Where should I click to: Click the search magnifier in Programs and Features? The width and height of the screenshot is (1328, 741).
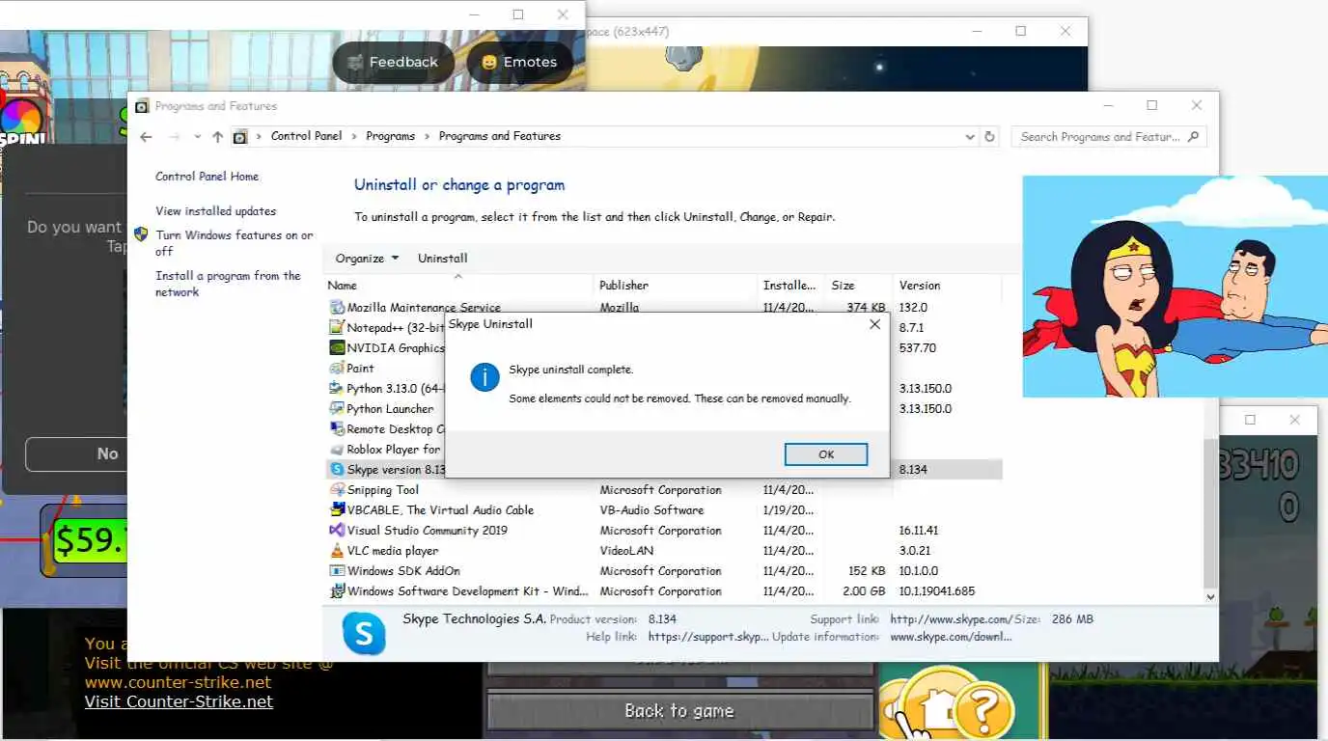tap(1194, 137)
